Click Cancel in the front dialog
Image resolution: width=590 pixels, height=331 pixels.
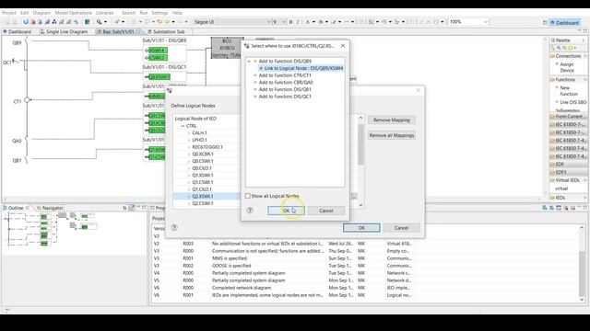click(326, 211)
